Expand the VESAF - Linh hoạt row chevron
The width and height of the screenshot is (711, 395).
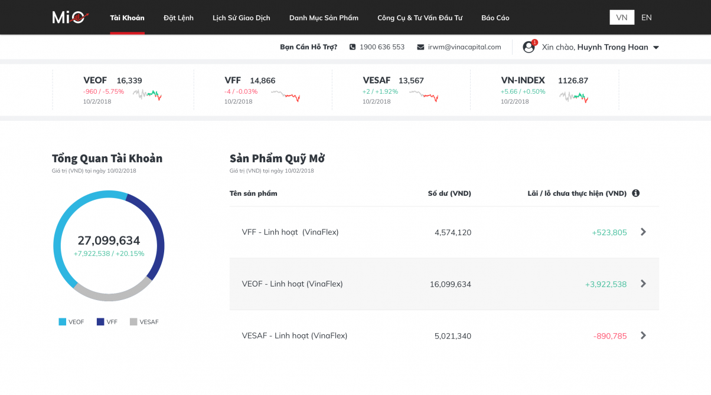tap(643, 335)
